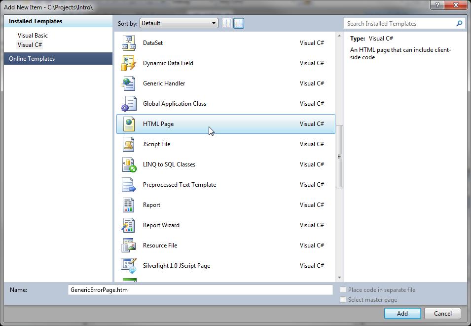Switch to small icons view
Screen dimensions: 471x326
click(227, 23)
